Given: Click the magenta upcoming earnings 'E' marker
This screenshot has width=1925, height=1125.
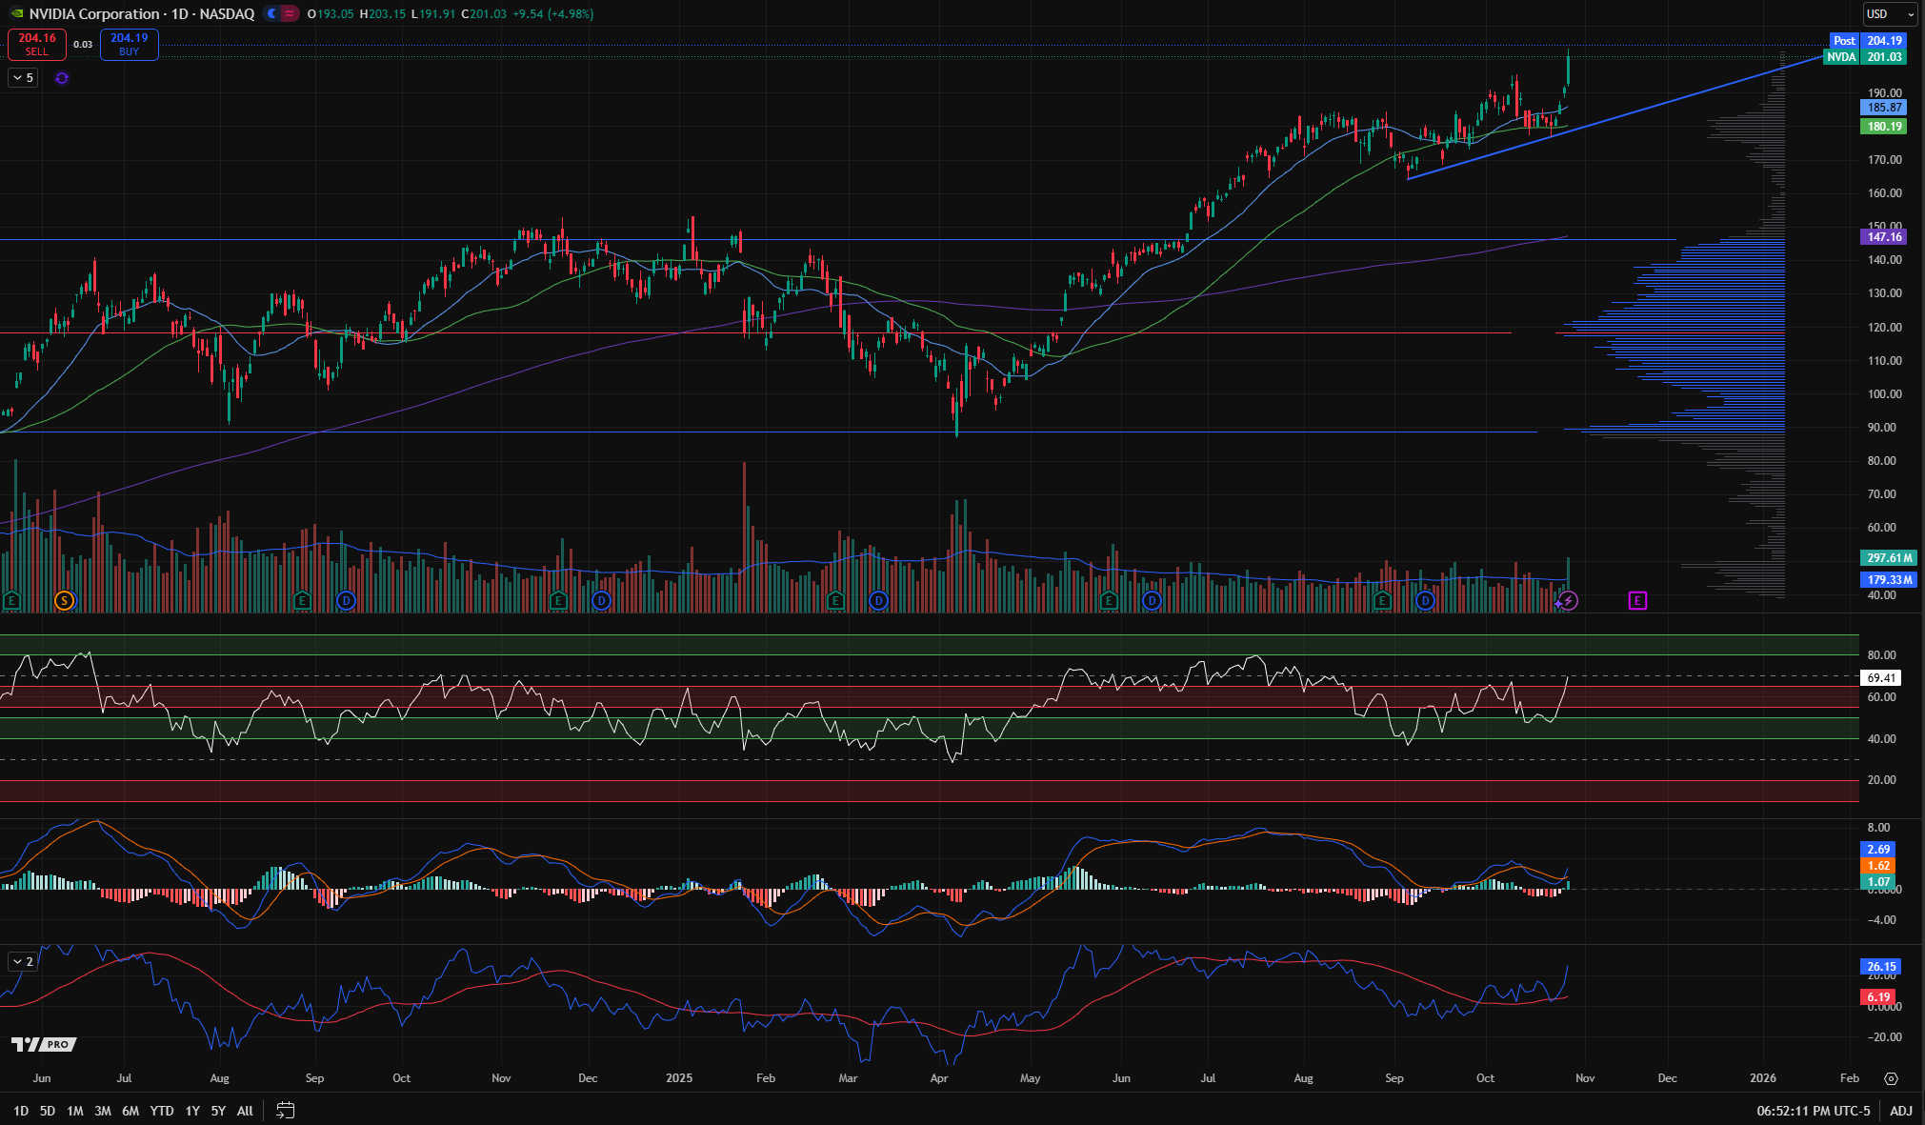Looking at the screenshot, I should [1637, 600].
